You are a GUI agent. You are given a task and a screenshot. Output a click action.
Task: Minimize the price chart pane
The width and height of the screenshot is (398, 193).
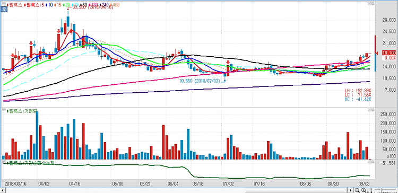[369, 4]
